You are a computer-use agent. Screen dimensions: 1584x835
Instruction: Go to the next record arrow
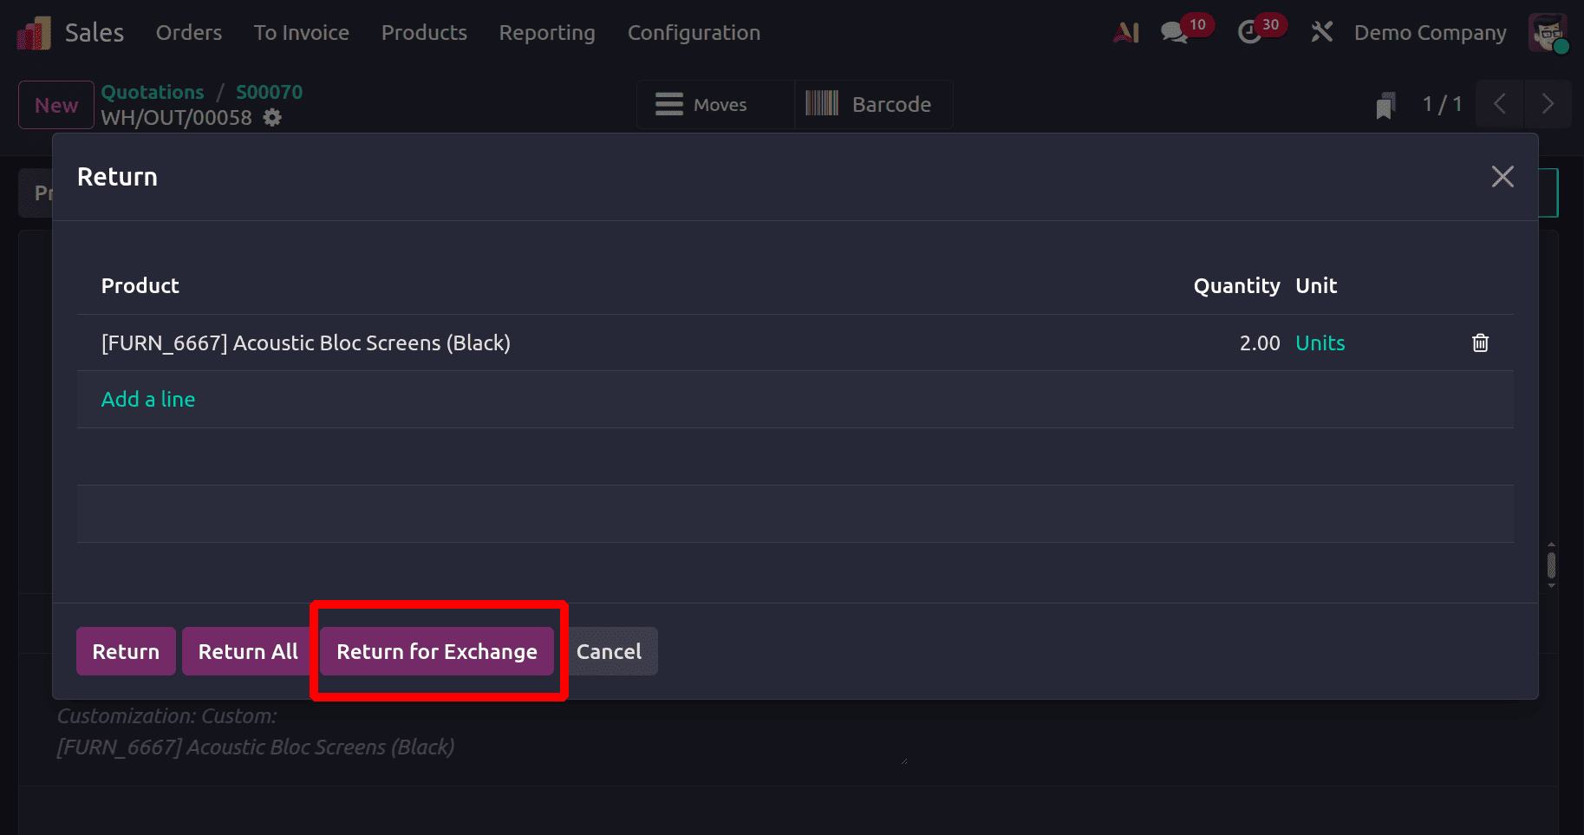pyautogui.click(x=1548, y=105)
